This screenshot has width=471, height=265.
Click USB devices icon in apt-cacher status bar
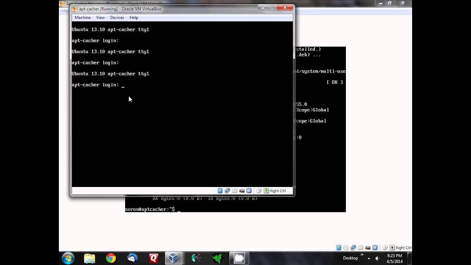pyautogui.click(x=249, y=191)
